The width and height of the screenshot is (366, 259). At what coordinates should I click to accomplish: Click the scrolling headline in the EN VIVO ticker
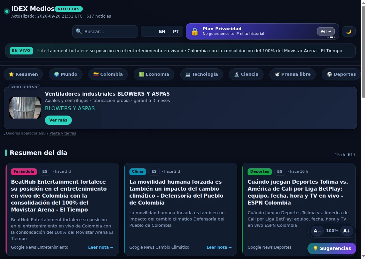(x=190, y=50)
